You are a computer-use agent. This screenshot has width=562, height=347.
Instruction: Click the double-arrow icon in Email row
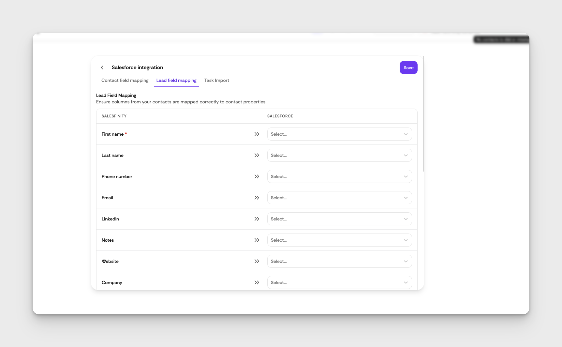(257, 198)
